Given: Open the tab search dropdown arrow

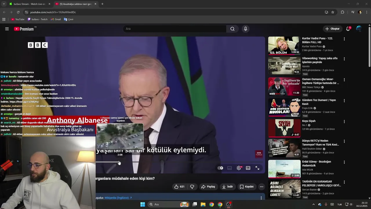Looking at the screenshot, I should point(4,4).
